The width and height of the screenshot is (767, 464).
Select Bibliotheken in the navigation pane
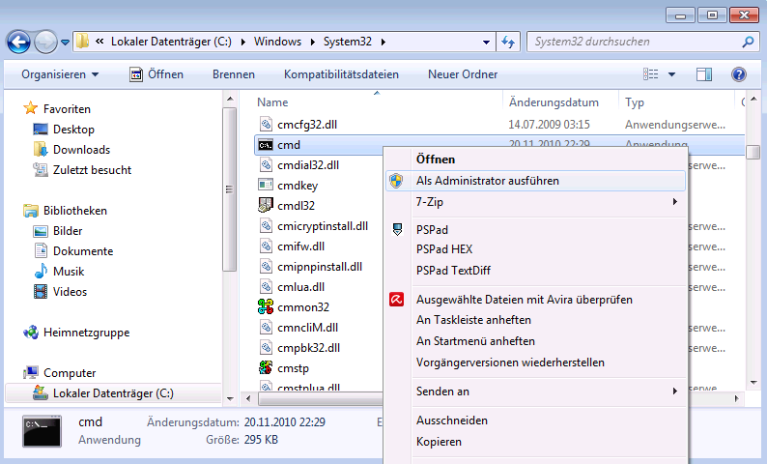[x=74, y=211]
